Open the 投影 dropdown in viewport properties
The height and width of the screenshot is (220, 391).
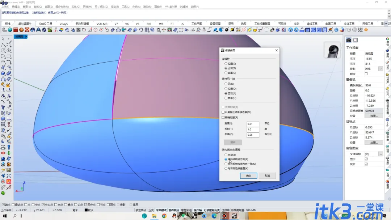pyautogui.click(x=381, y=69)
